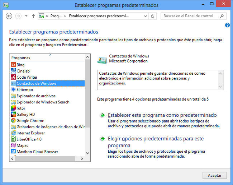Click the forward navigation arrow
The width and height of the screenshot is (233, 185).
pyautogui.click(x=18, y=16)
